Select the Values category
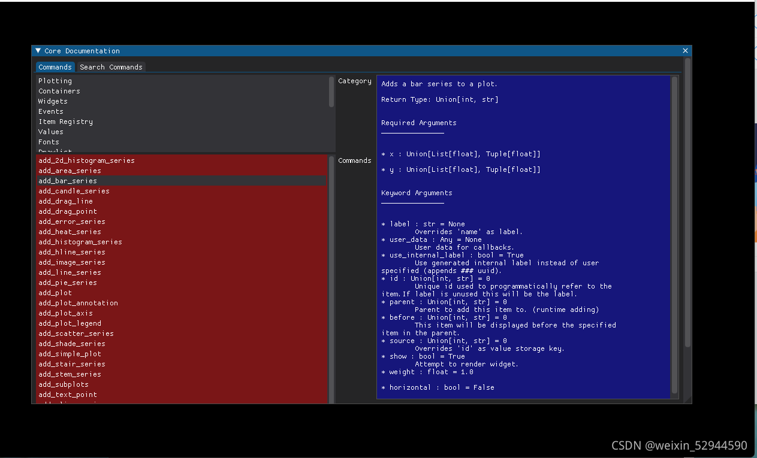Screen dimensions: 757x458 50,132
